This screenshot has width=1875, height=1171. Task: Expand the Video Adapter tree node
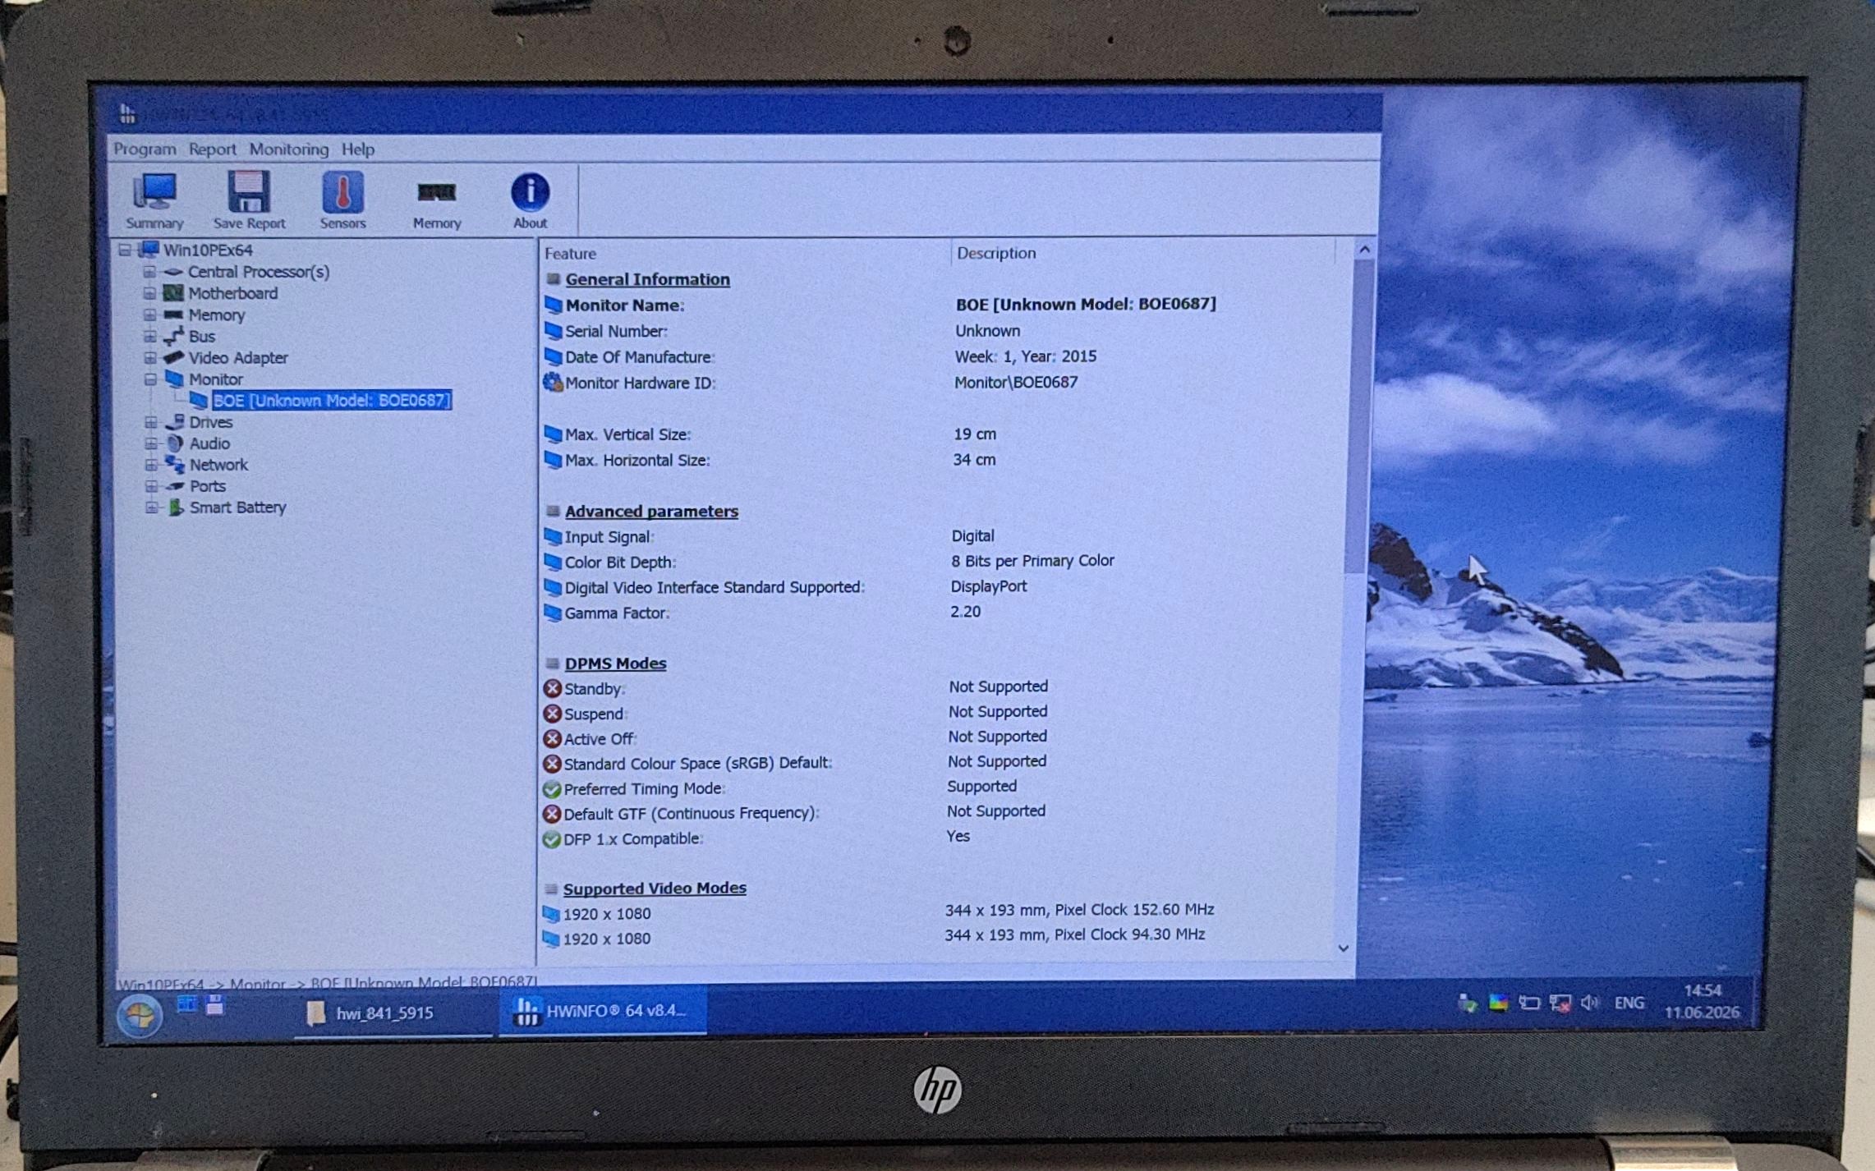[149, 358]
